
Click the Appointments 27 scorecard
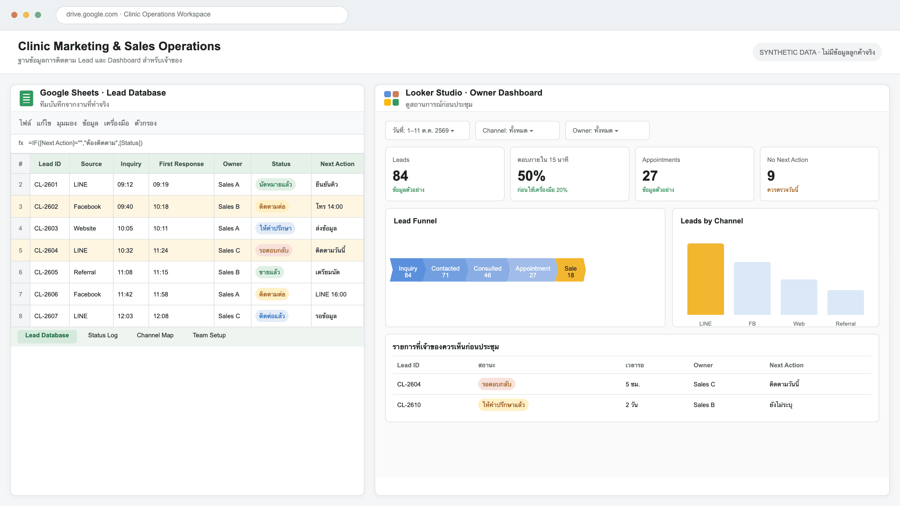pyautogui.click(x=694, y=174)
